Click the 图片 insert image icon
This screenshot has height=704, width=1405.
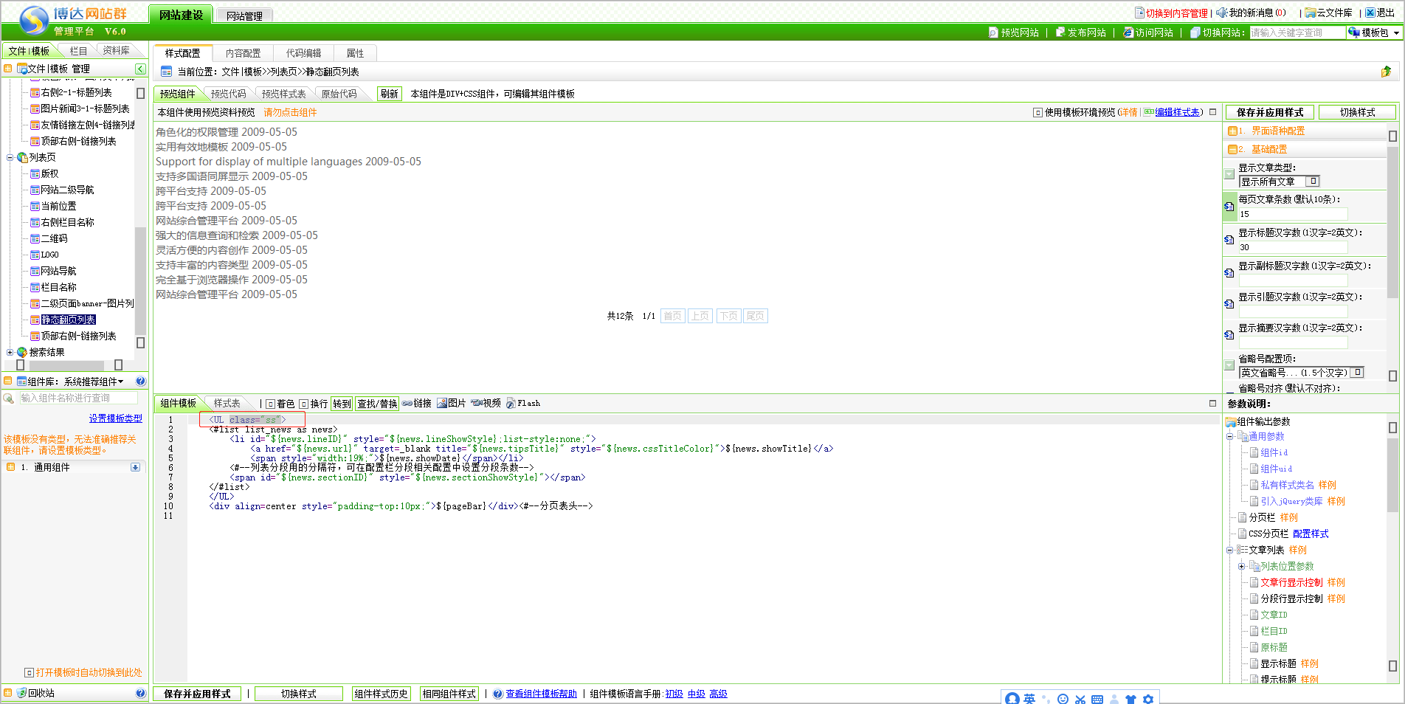(442, 403)
